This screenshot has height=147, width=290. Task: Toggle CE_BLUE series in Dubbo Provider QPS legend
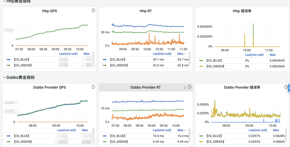[x=21, y=136]
